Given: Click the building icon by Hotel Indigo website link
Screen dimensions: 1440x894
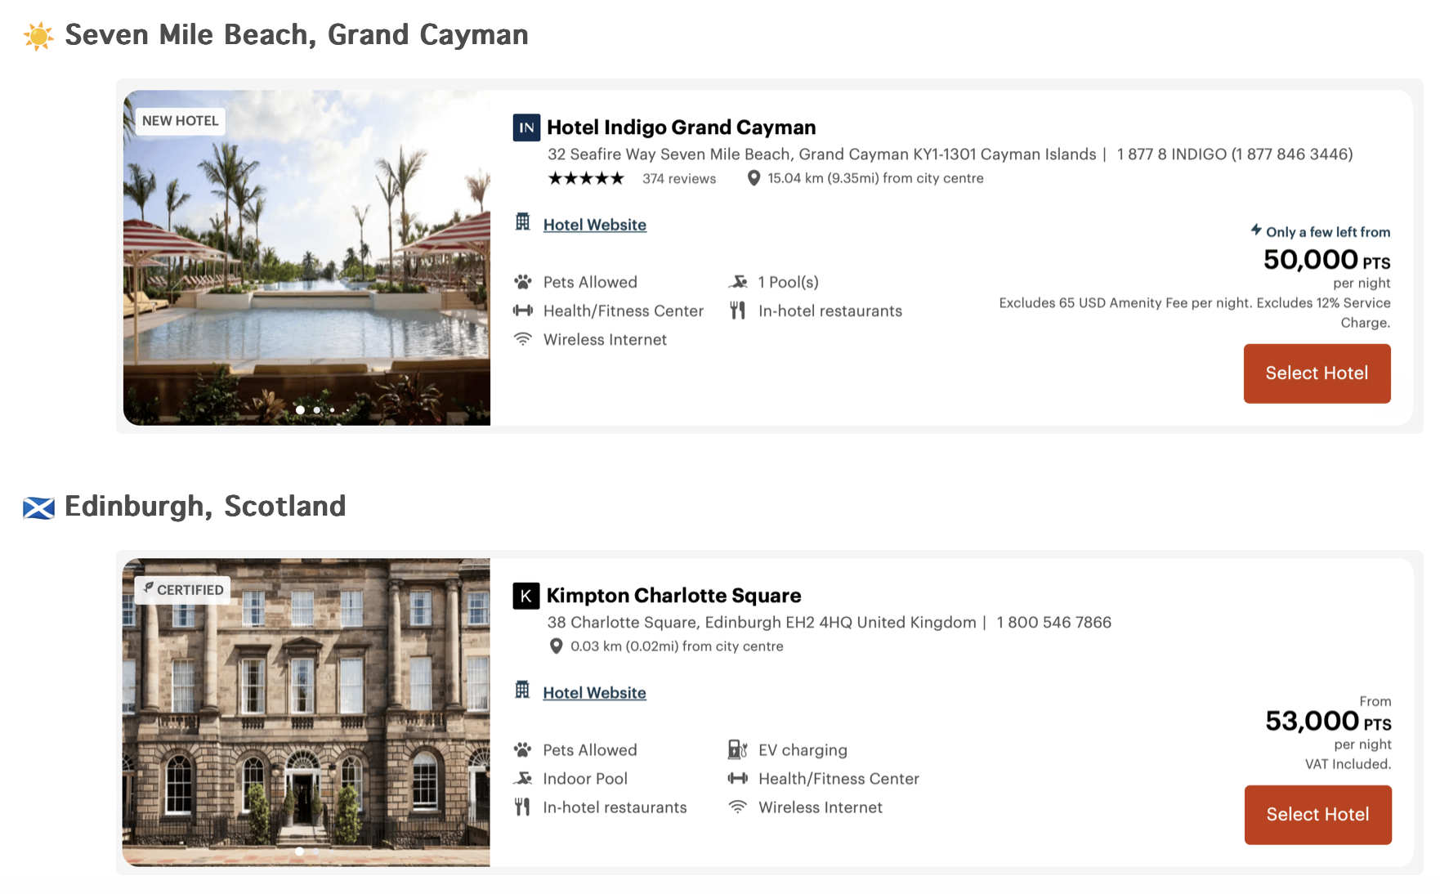Looking at the screenshot, I should [x=523, y=221].
